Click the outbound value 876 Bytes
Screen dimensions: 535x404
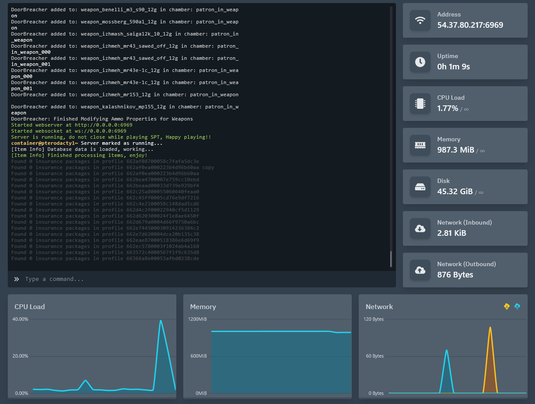coord(455,275)
